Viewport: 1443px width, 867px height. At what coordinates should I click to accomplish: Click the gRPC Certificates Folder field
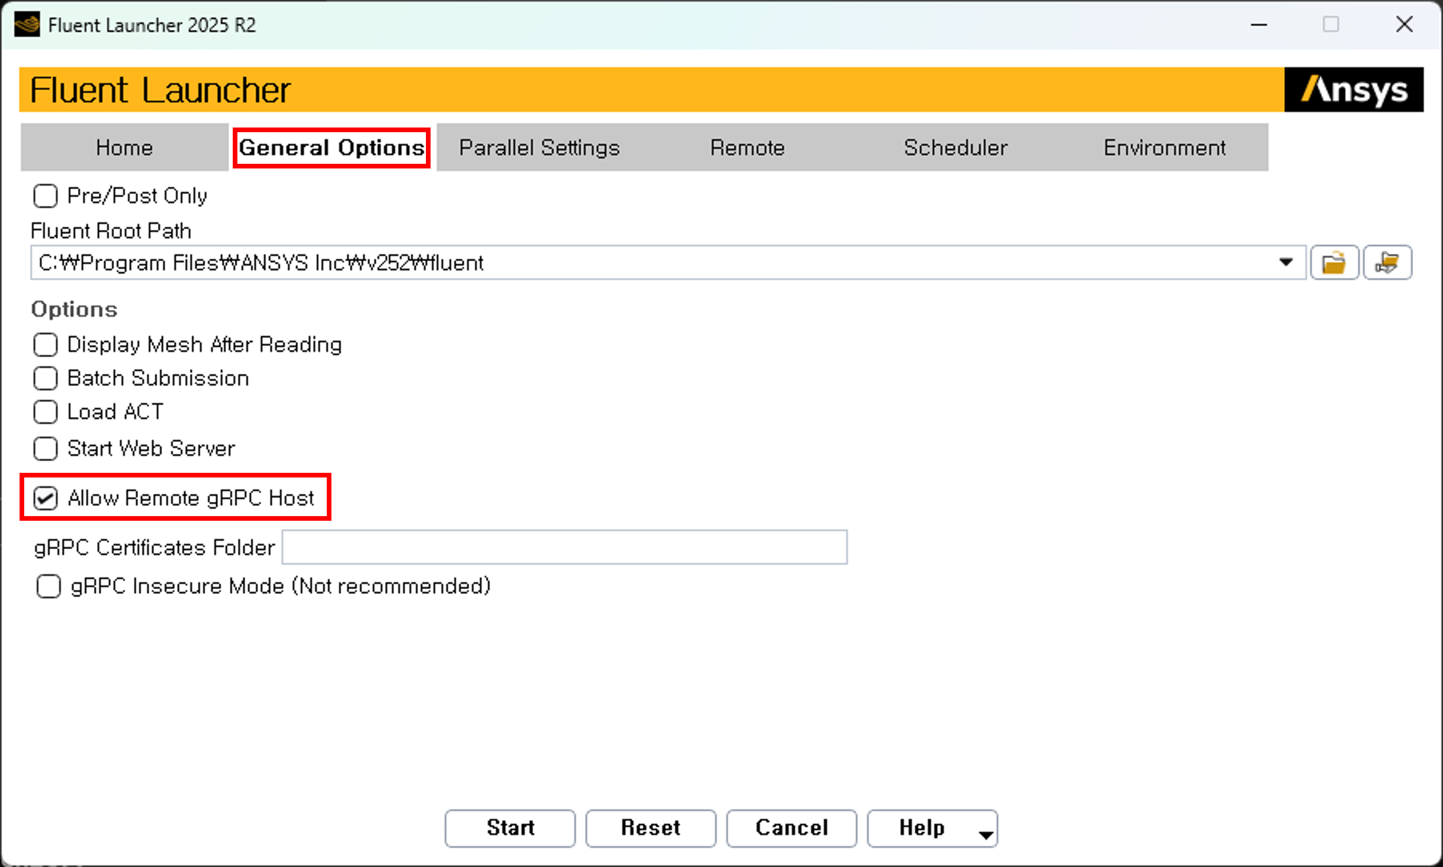pyautogui.click(x=564, y=547)
